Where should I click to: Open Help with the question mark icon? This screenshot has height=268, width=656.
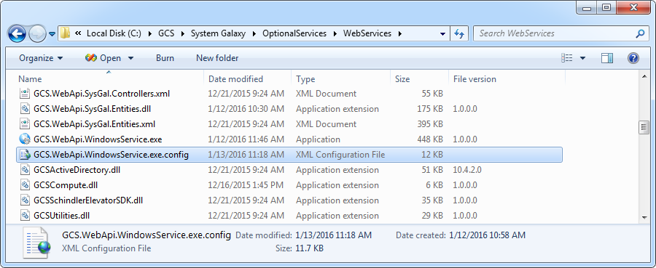coord(633,58)
